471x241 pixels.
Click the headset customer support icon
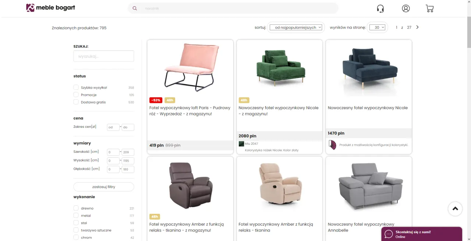pyautogui.click(x=380, y=8)
